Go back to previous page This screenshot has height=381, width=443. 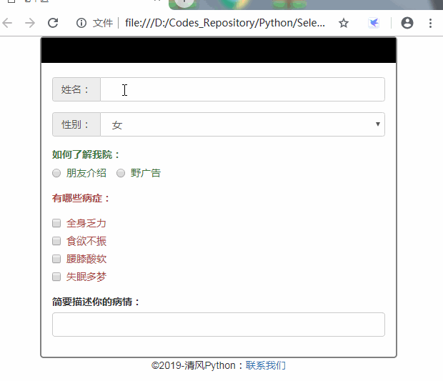(x=7, y=23)
